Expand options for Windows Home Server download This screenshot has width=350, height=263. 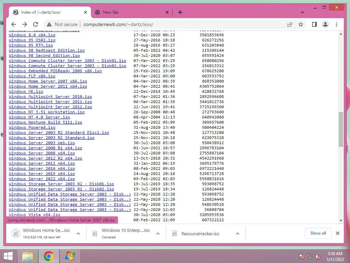coord(78,234)
